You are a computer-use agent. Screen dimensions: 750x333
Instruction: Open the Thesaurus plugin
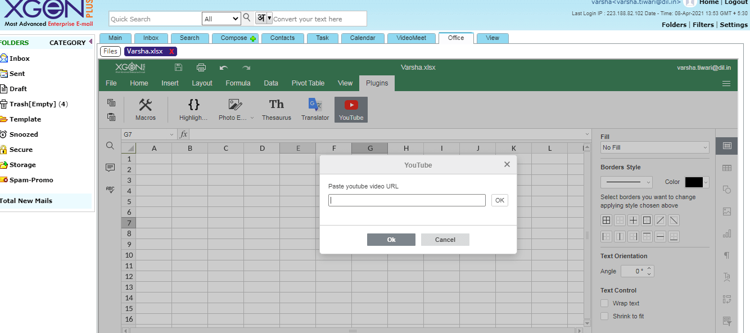(x=277, y=110)
